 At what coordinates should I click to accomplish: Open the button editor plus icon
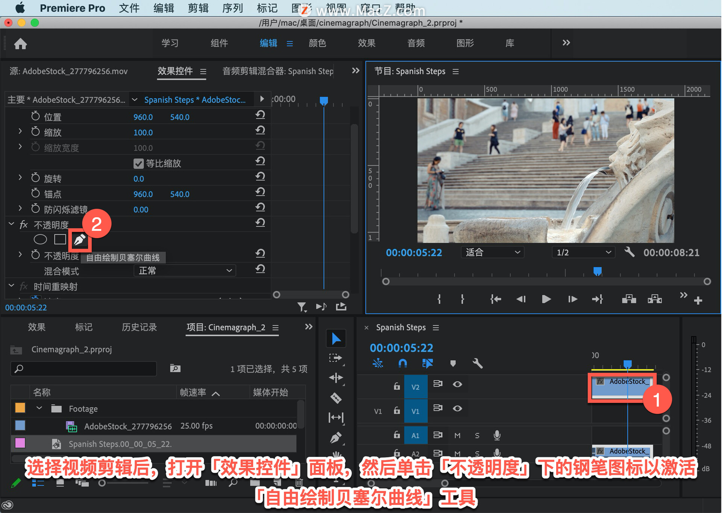(698, 301)
